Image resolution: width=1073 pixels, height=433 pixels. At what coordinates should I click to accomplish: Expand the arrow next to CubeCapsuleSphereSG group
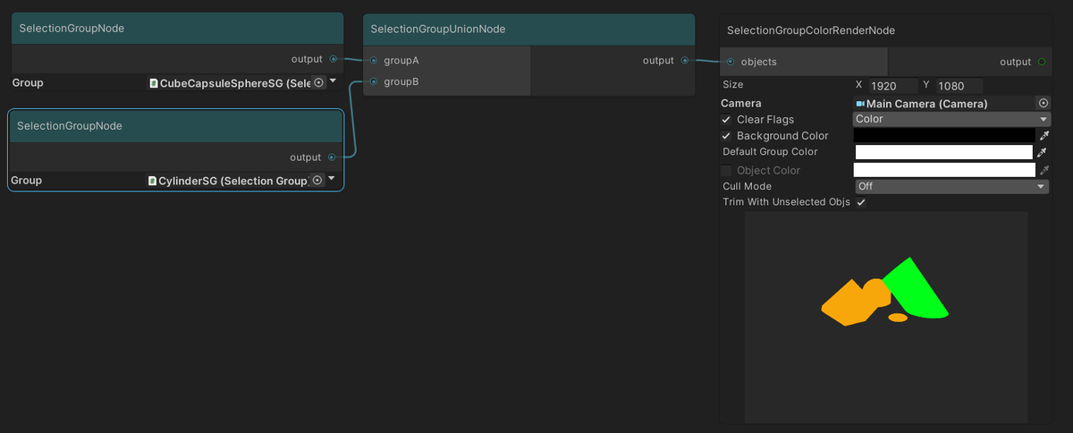(x=334, y=81)
